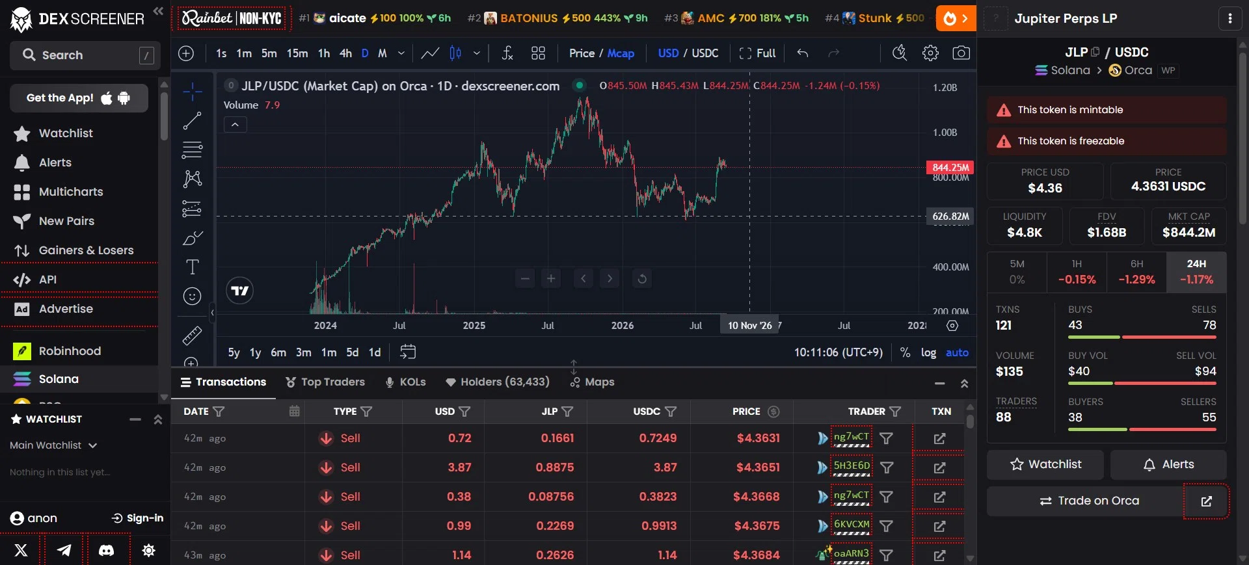
Task: Open chart settings gear icon
Action: click(x=930, y=53)
